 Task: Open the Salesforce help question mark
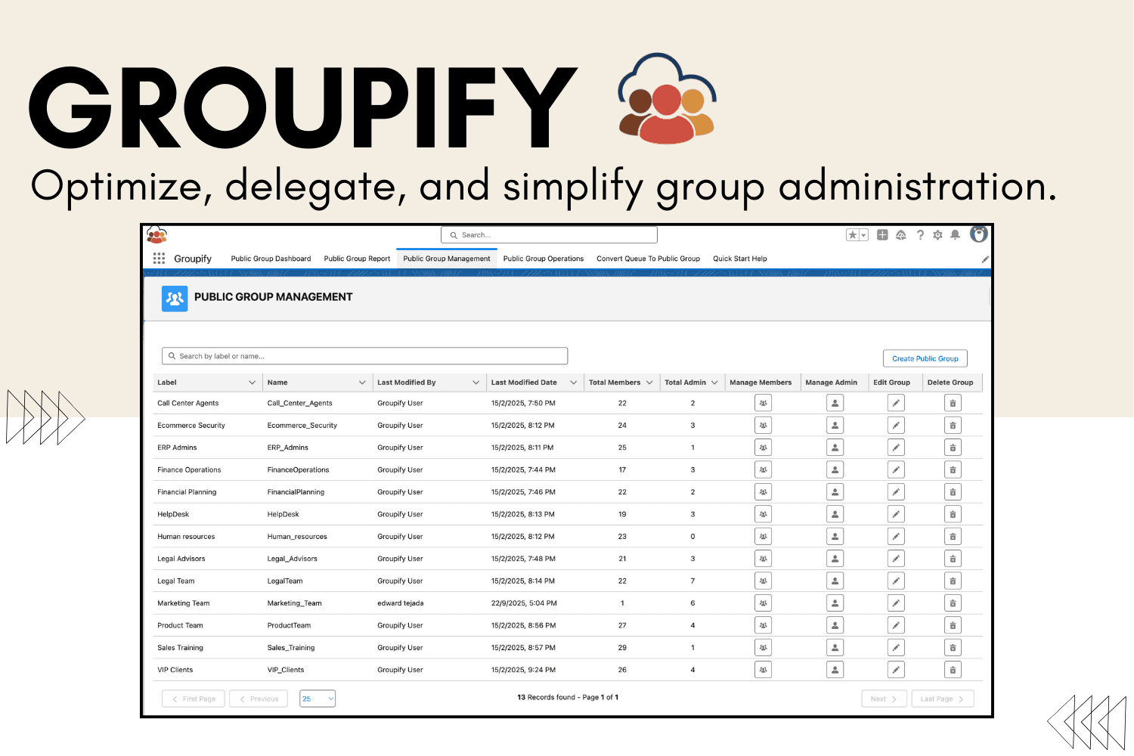pos(920,235)
